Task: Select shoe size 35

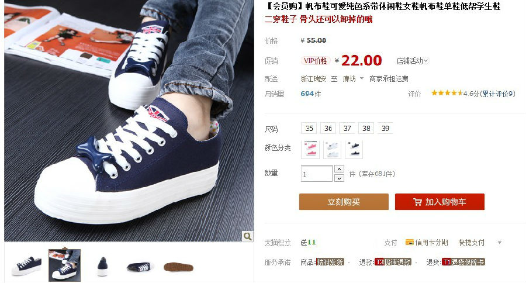Action: point(309,128)
